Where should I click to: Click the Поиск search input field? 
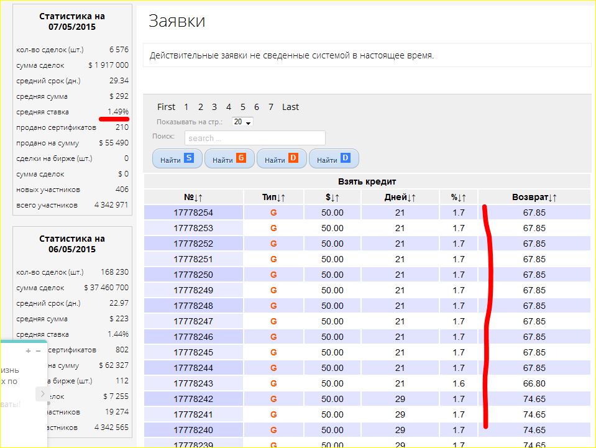point(255,138)
